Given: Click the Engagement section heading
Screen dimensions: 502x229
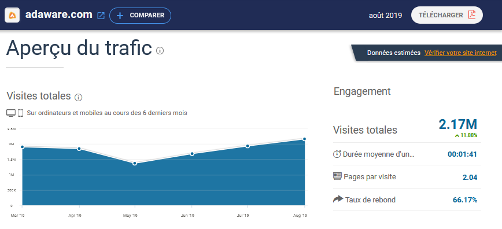Looking at the screenshot, I should [362, 91].
